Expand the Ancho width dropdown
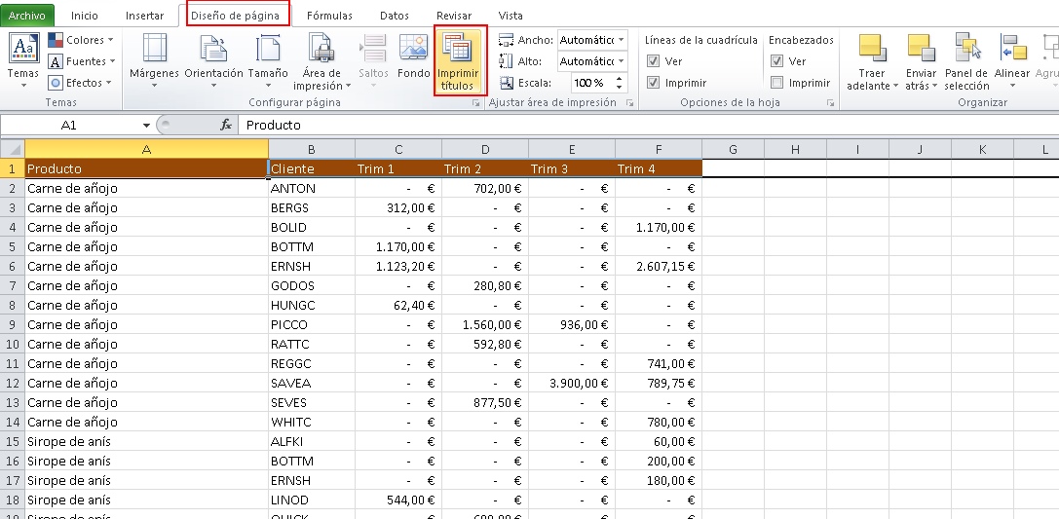 pyautogui.click(x=621, y=40)
